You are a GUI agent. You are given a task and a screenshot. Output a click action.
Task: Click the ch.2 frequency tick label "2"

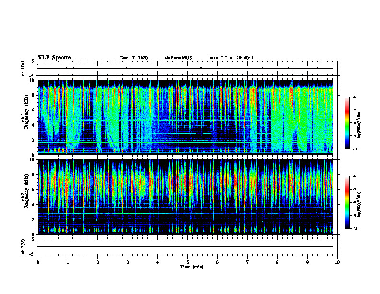(x=34, y=220)
